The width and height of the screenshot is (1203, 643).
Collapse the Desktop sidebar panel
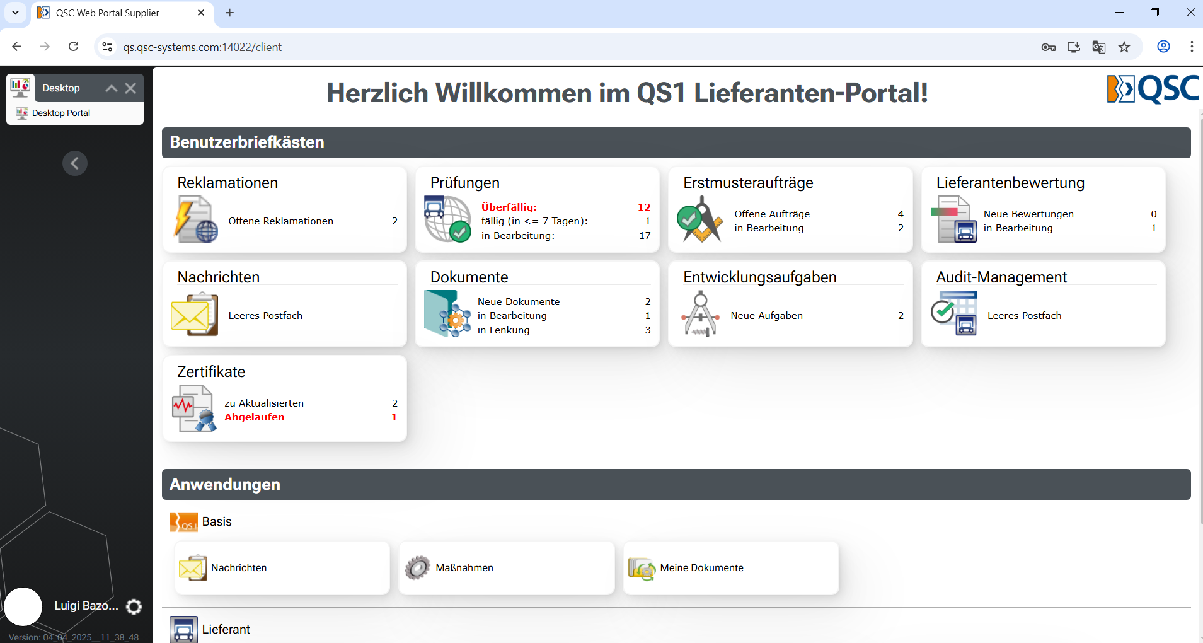(x=112, y=88)
